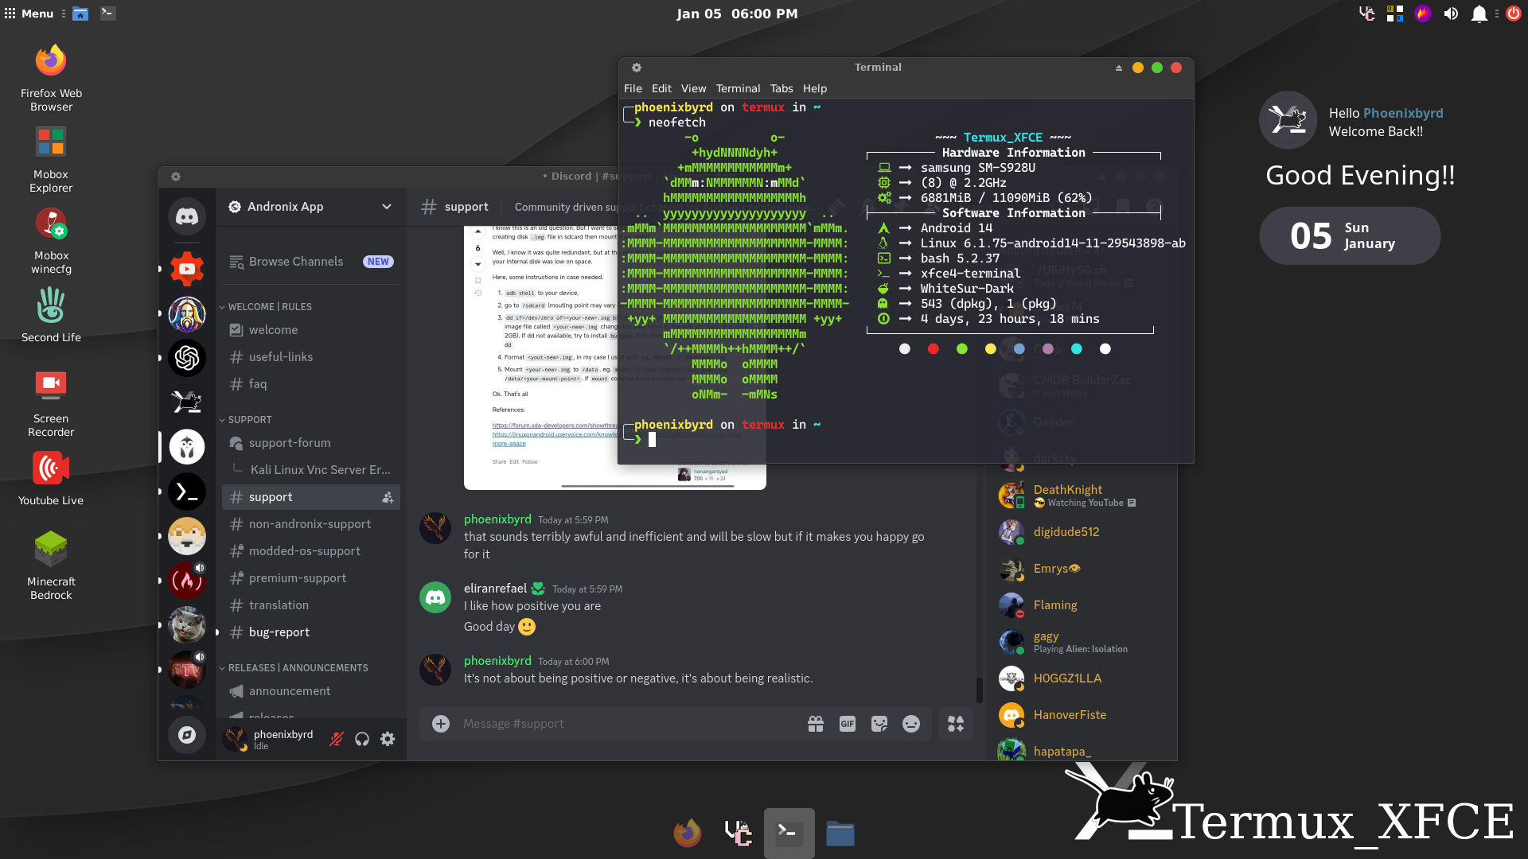Open the Edit menu in Terminal
This screenshot has height=859, width=1528.
coord(661,88)
